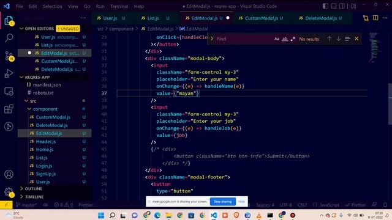Split the editor to the right

375,18
